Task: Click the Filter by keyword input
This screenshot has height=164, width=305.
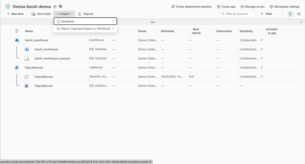Action: click(237, 14)
